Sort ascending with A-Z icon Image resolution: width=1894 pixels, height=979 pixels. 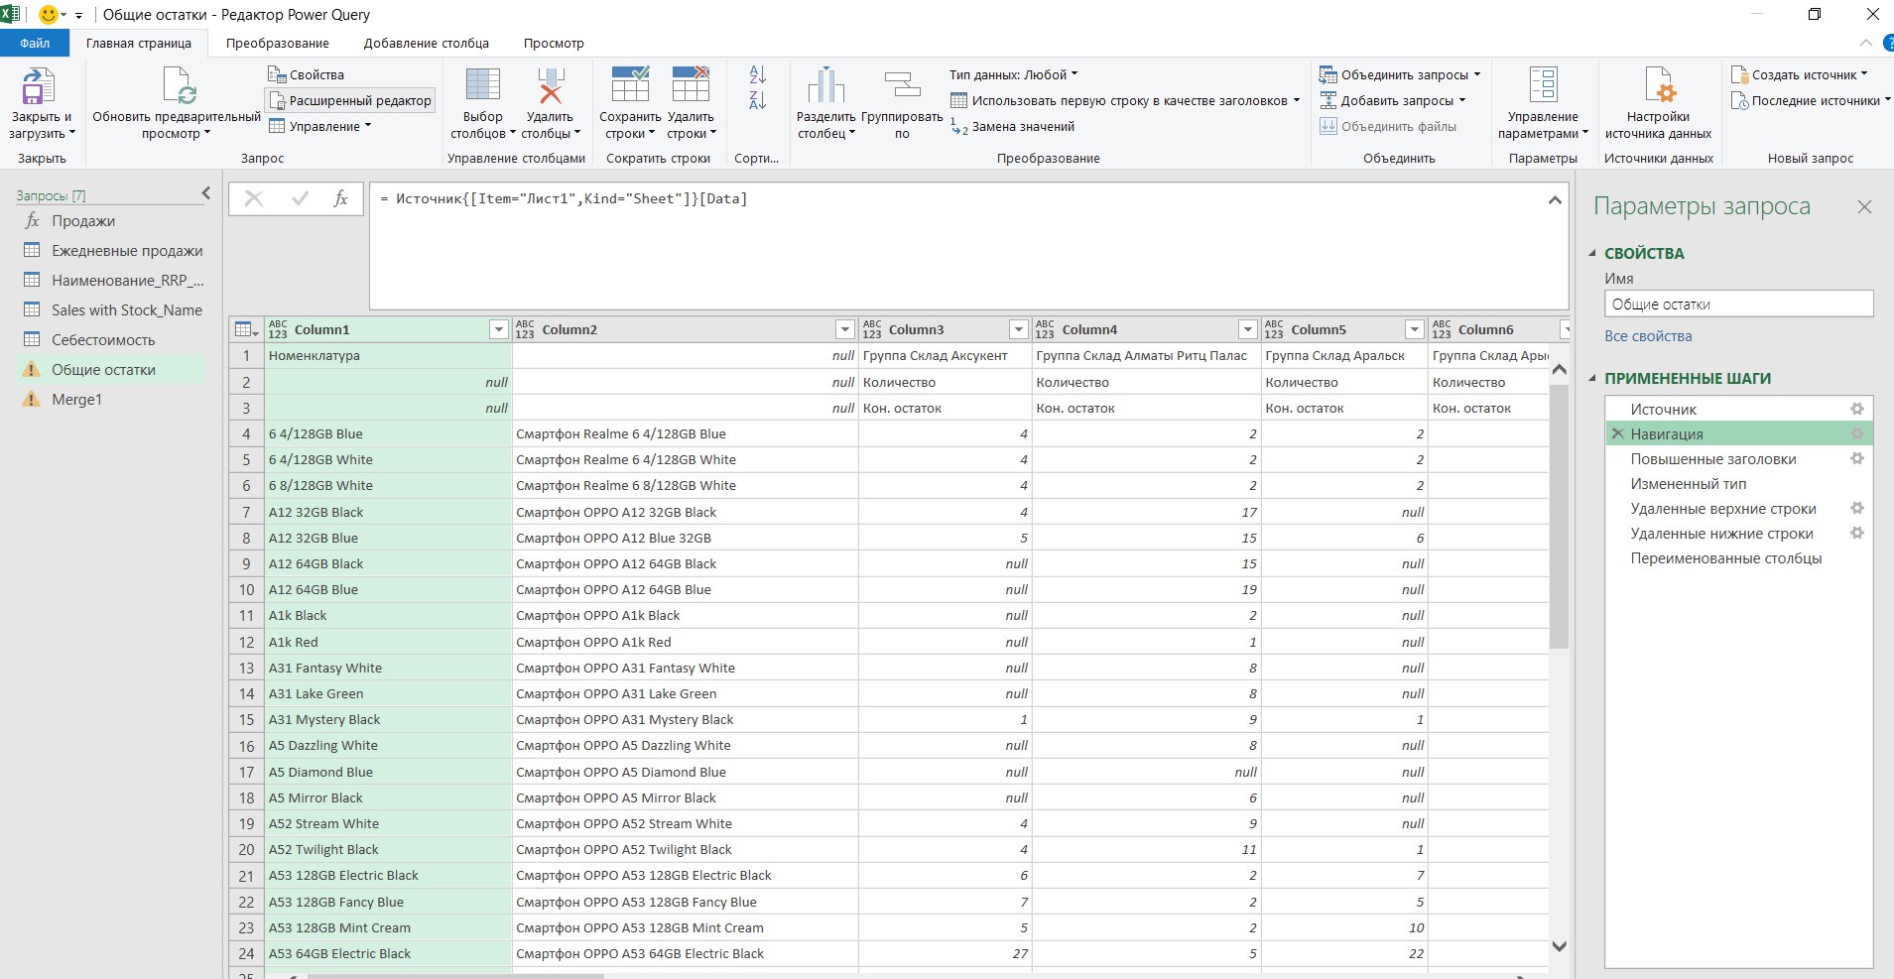pyautogui.click(x=757, y=74)
